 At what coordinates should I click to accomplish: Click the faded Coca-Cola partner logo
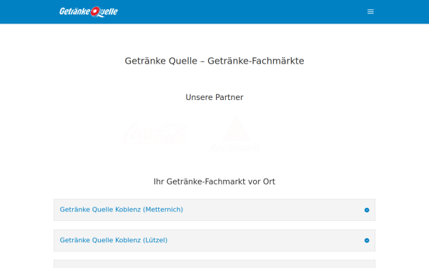tap(157, 134)
